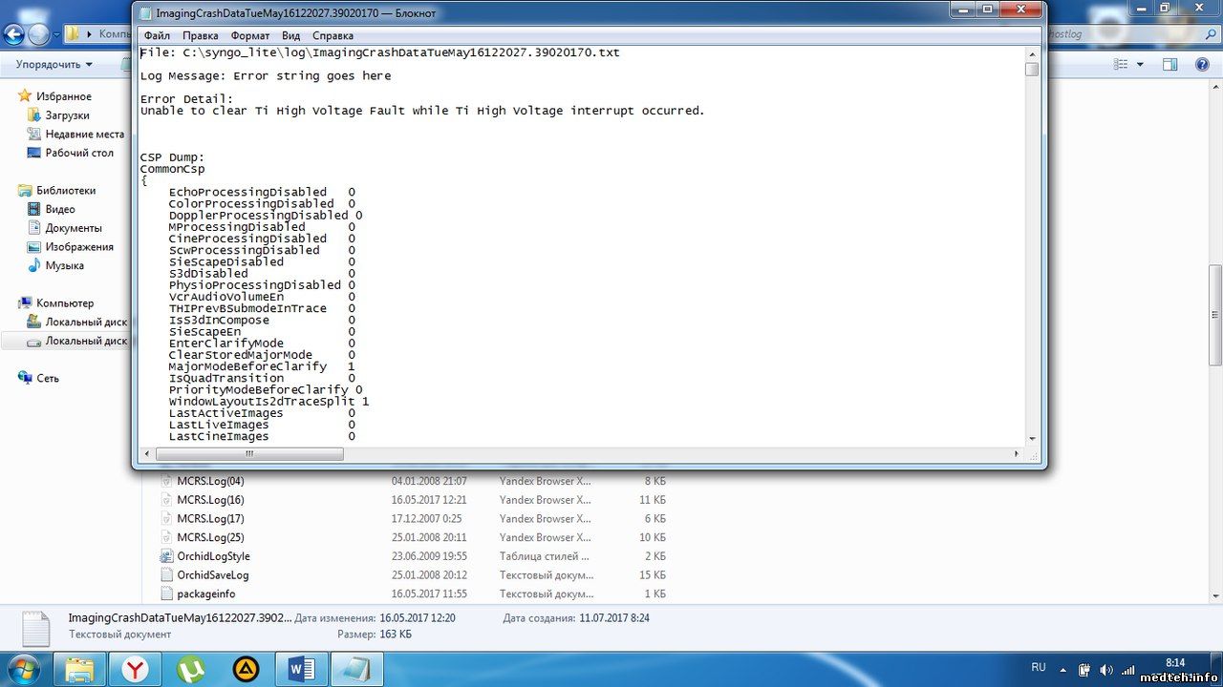Click Notepad's vertical scroll down arrow
The image size is (1223, 687).
click(1032, 438)
